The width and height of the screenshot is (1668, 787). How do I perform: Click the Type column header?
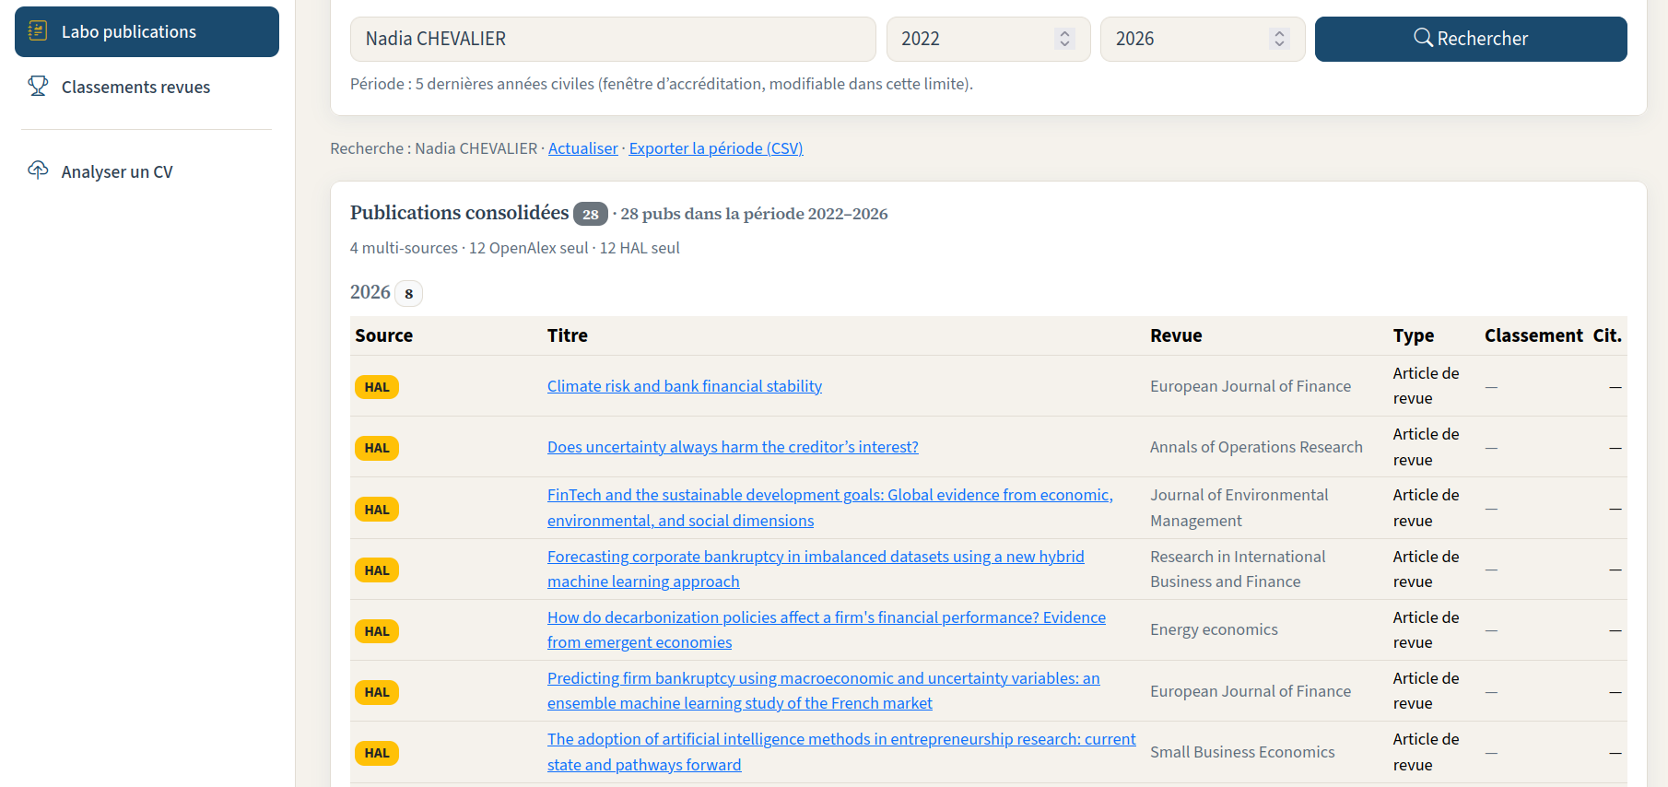point(1414,335)
